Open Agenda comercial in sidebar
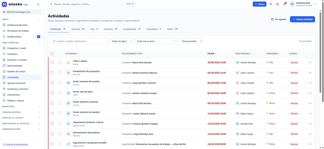Image resolution: width=324 pixels, height=149 pixels. 22,83
